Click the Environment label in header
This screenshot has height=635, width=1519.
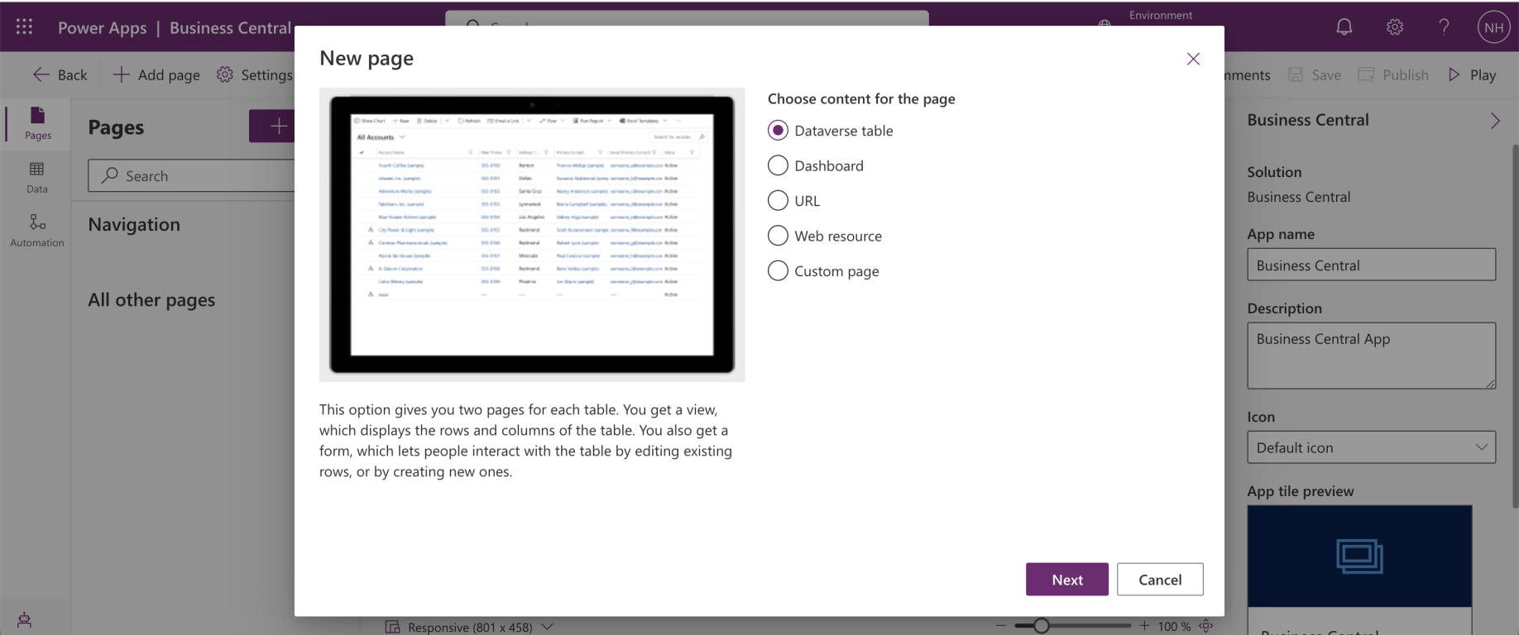1161,15
